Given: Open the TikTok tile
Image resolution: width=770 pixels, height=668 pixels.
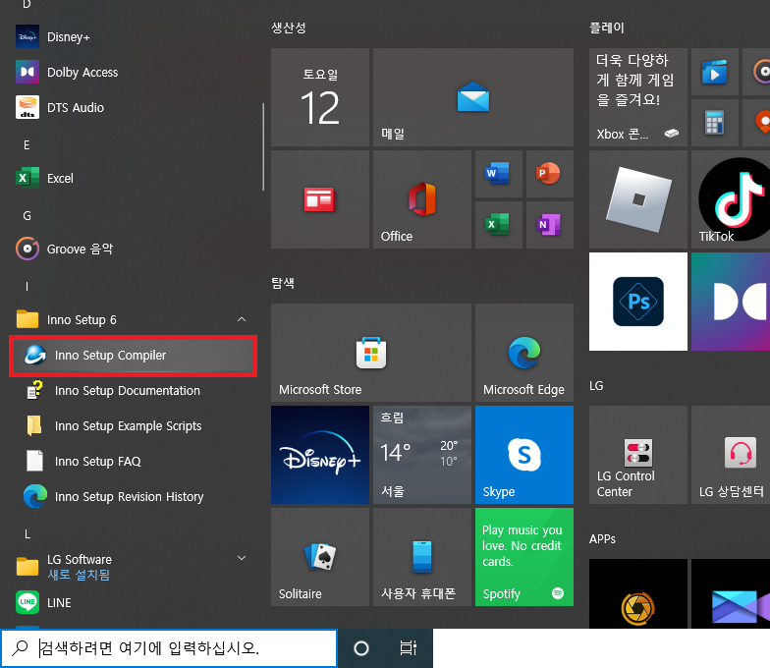Looking at the screenshot, I should pos(731,199).
